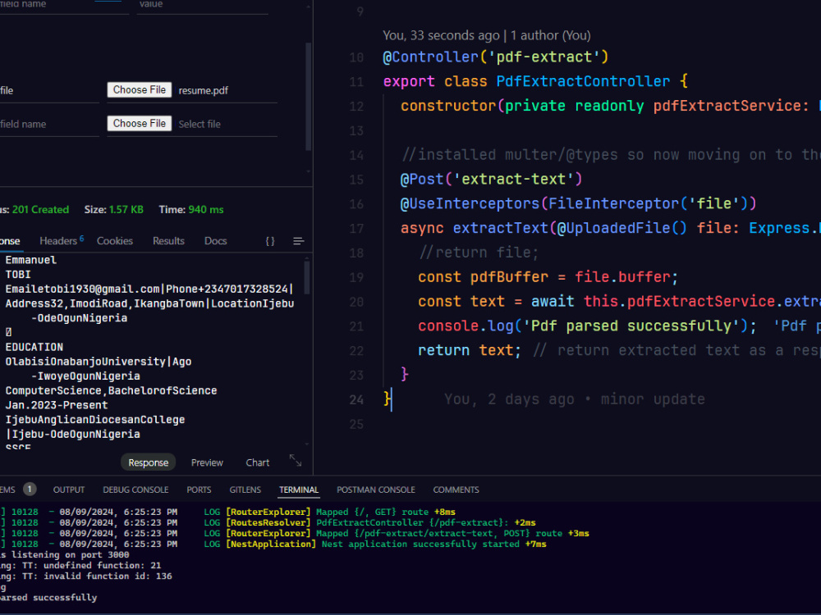Open the GITLENS panel tab
The height and width of the screenshot is (615, 821).
(245, 490)
